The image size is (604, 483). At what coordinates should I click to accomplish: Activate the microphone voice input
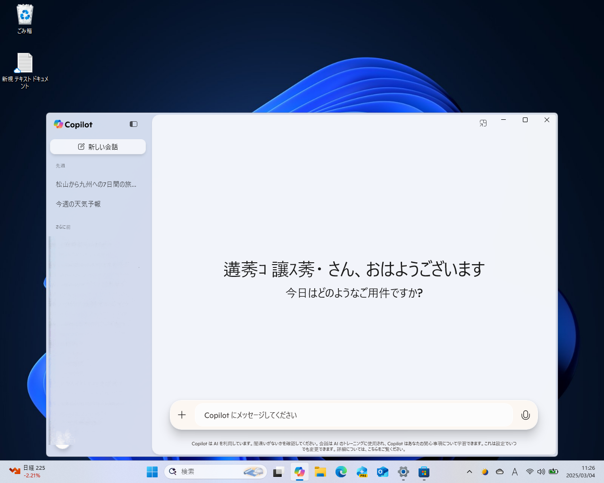(x=525, y=415)
